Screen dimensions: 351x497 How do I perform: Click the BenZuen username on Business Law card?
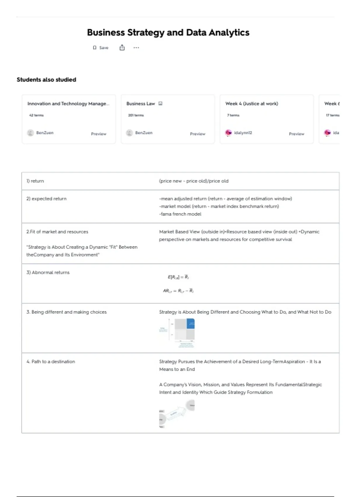[144, 133]
